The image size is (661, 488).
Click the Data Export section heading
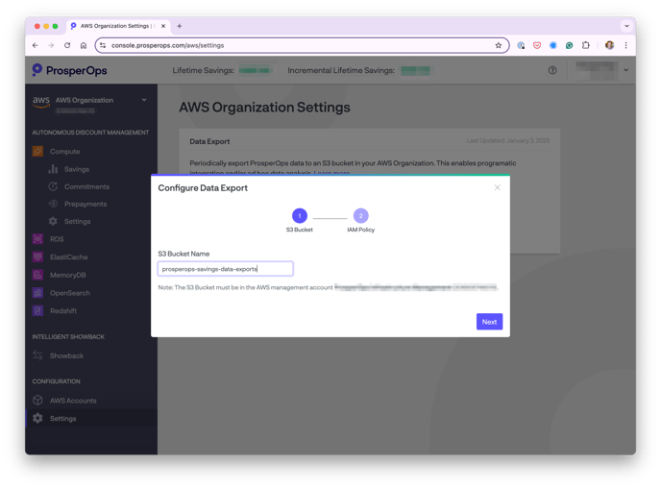[x=209, y=141]
